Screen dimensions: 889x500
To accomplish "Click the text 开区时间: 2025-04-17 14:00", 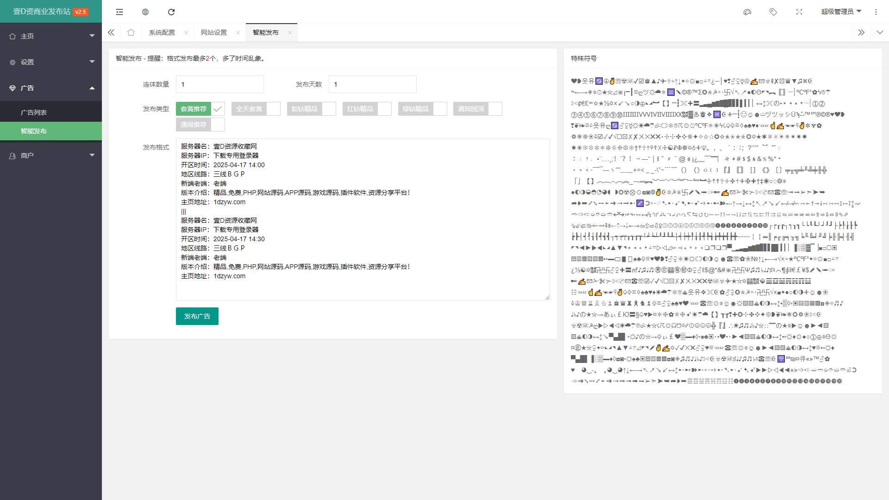I will 223,165.
